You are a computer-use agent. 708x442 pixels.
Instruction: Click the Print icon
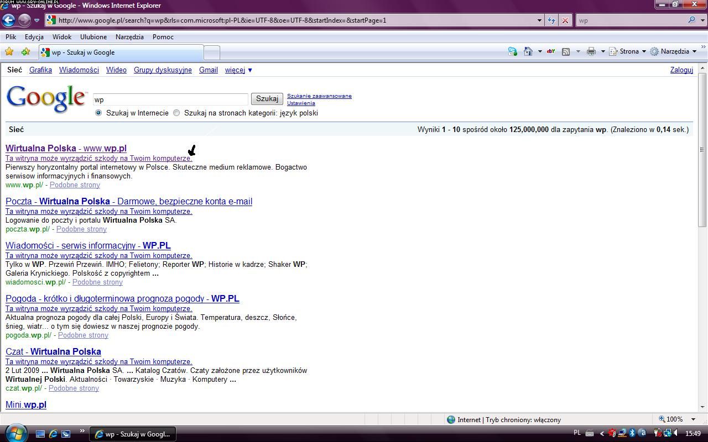click(591, 51)
